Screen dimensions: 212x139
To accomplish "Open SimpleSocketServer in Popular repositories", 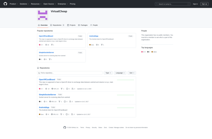I will 46,53.
